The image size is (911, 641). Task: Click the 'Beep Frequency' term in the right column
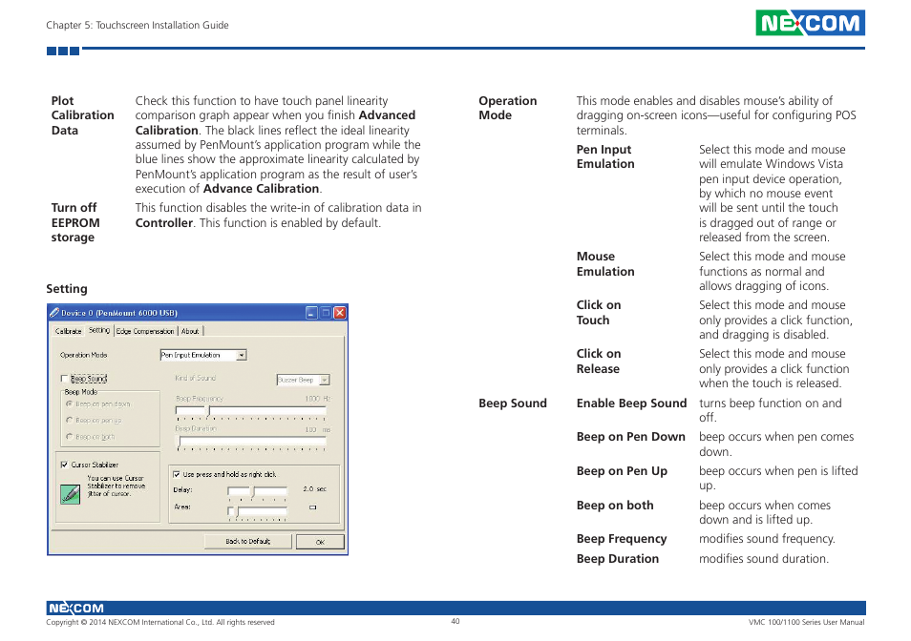(622, 539)
